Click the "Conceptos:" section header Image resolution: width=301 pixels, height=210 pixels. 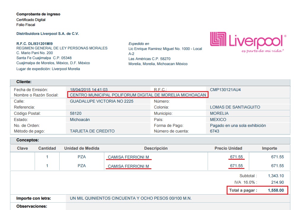[28, 140]
